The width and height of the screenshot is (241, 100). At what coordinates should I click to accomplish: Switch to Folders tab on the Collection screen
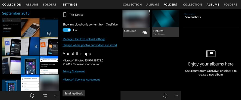[x=50, y=5]
